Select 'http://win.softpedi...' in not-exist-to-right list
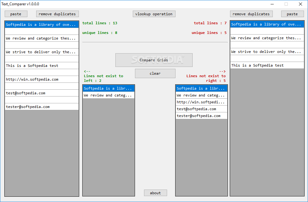The height and width of the screenshot is (202, 308). tap(201, 102)
